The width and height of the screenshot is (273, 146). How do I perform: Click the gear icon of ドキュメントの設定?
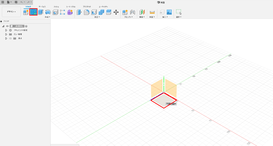[10, 30]
